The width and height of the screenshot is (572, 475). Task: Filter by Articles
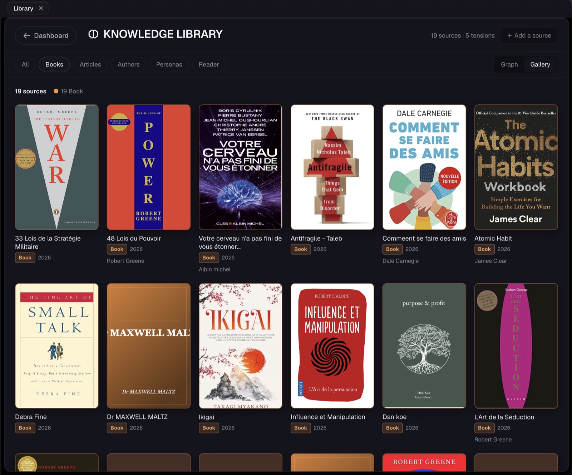pyautogui.click(x=90, y=64)
